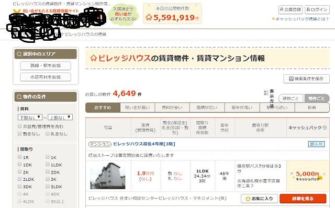Sort by 賃料が安い tab
335x208 pixels.
[x=172, y=108]
